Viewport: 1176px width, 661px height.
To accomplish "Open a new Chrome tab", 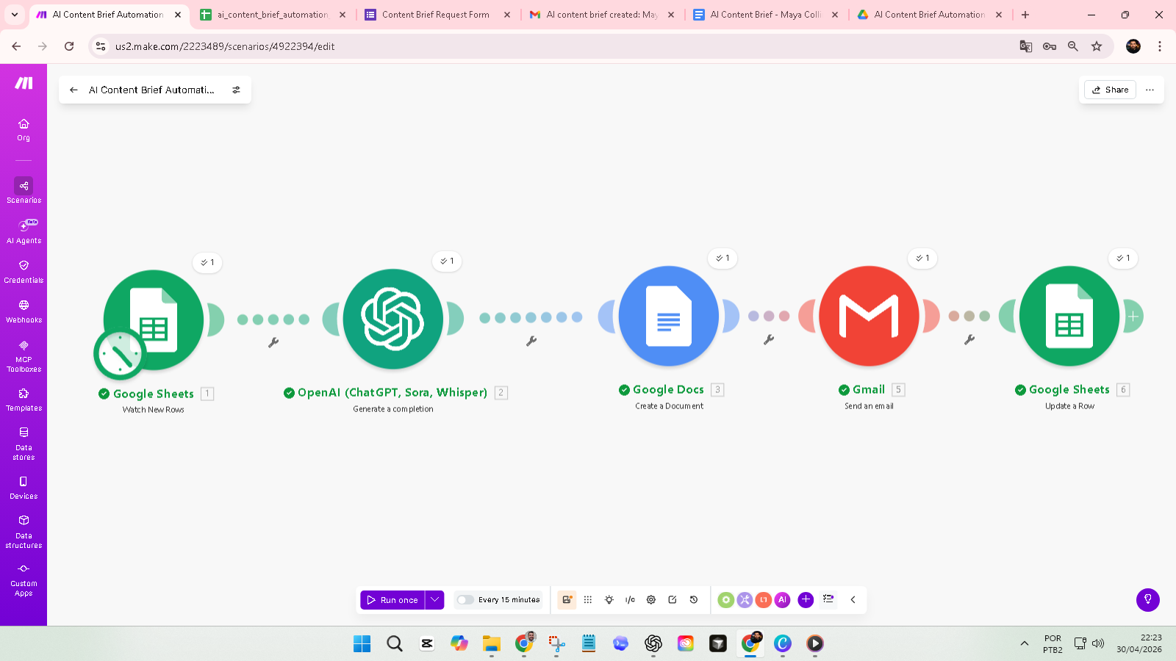I will (x=1025, y=15).
